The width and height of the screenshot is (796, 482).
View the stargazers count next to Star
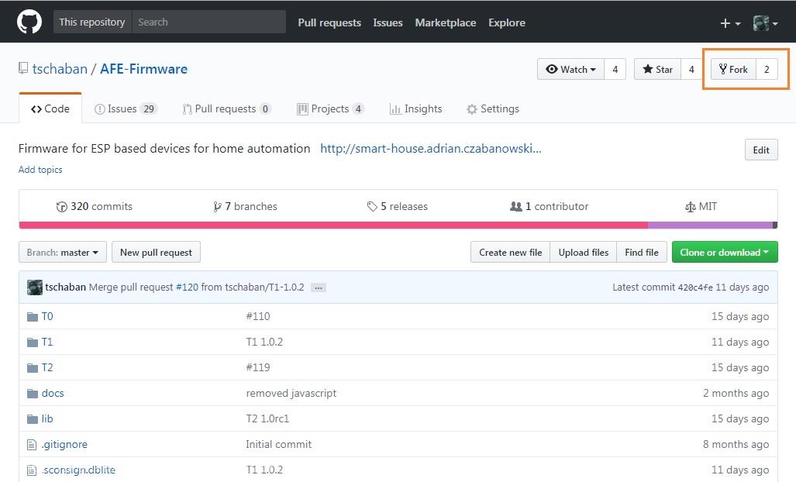tap(691, 70)
